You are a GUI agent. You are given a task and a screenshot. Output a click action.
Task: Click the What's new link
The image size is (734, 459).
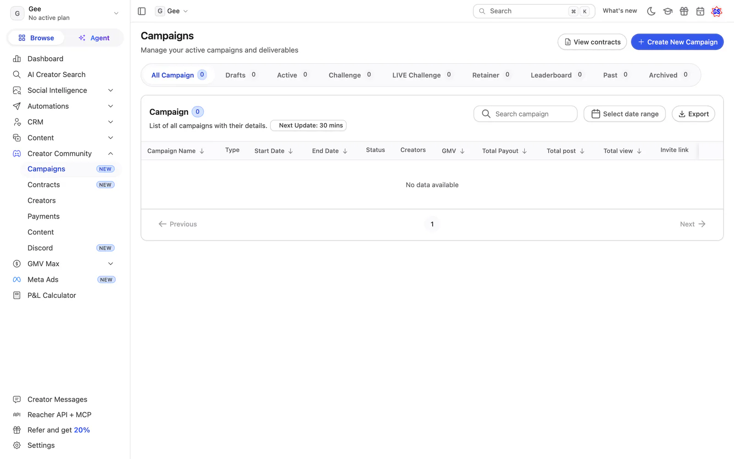tap(620, 11)
